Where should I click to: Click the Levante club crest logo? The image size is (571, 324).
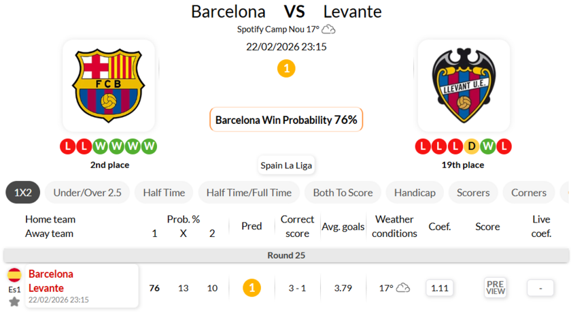pyautogui.click(x=464, y=85)
